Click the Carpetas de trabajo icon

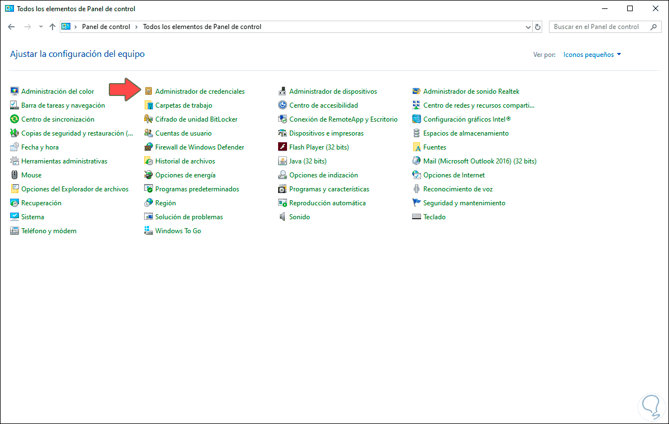(149, 105)
